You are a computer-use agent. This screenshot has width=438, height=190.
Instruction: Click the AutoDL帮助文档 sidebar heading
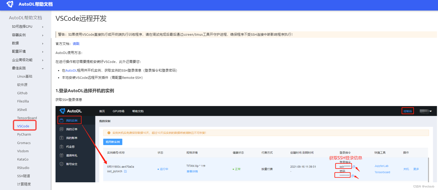[x=25, y=18]
